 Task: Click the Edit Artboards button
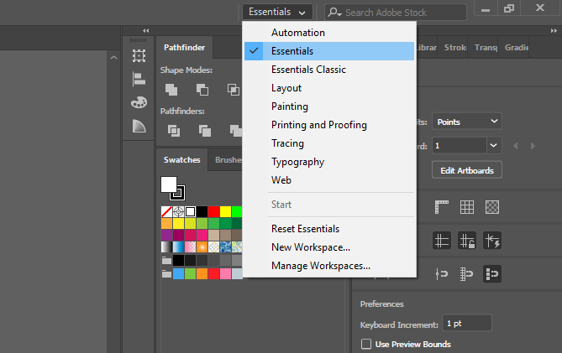pyautogui.click(x=467, y=170)
